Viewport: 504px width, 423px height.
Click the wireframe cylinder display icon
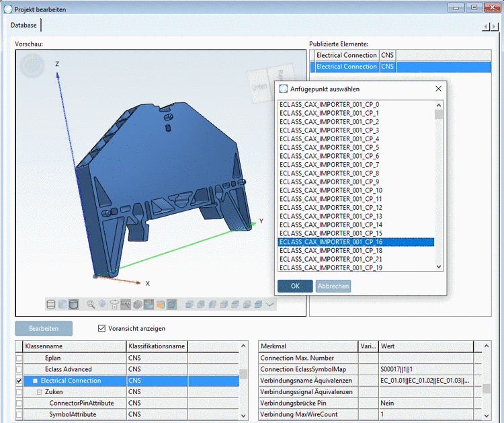pyautogui.click(x=51, y=305)
